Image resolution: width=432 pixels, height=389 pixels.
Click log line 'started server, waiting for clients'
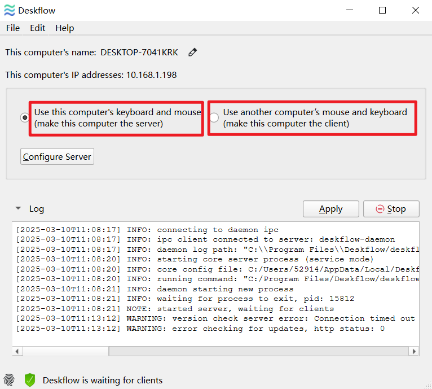pyautogui.click(x=175, y=309)
